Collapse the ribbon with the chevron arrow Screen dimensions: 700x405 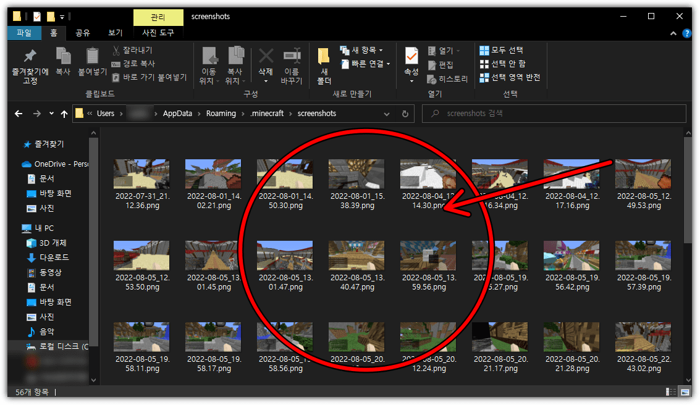(x=673, y=33)
